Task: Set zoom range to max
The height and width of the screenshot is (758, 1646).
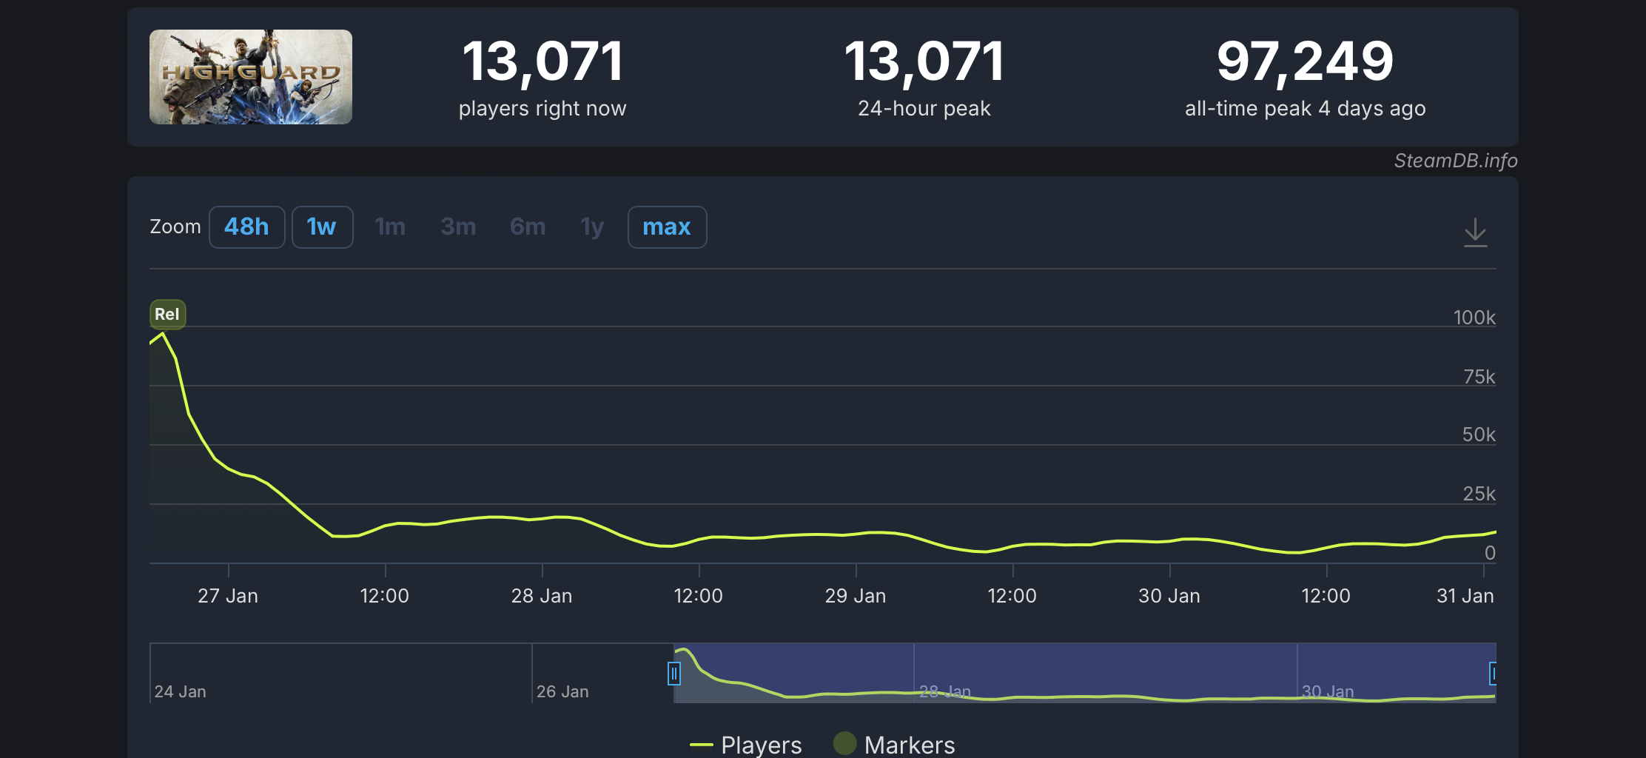Action: tap(667, 227)
